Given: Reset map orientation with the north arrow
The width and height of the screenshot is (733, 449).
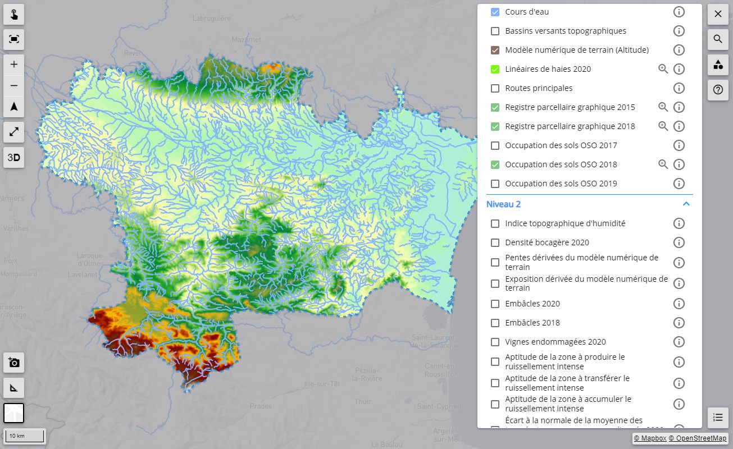Looking at the screenshot, I should coord(14,107).
